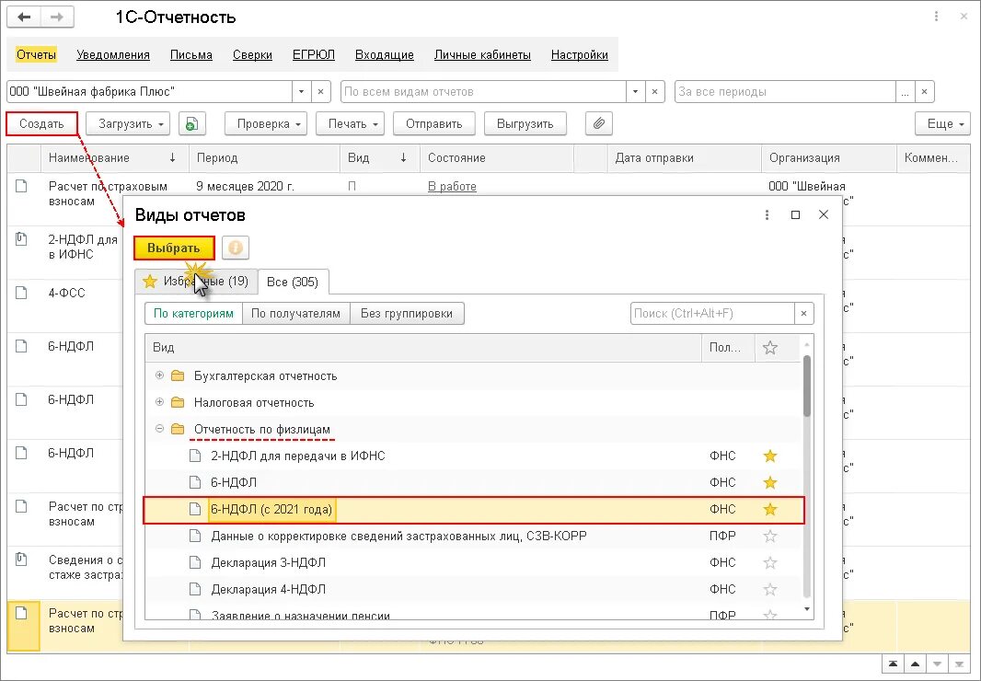Unfavorite 2-НДФЛ для передачи в ИФНС
The image size is (981, 681).
coord(770,456)
